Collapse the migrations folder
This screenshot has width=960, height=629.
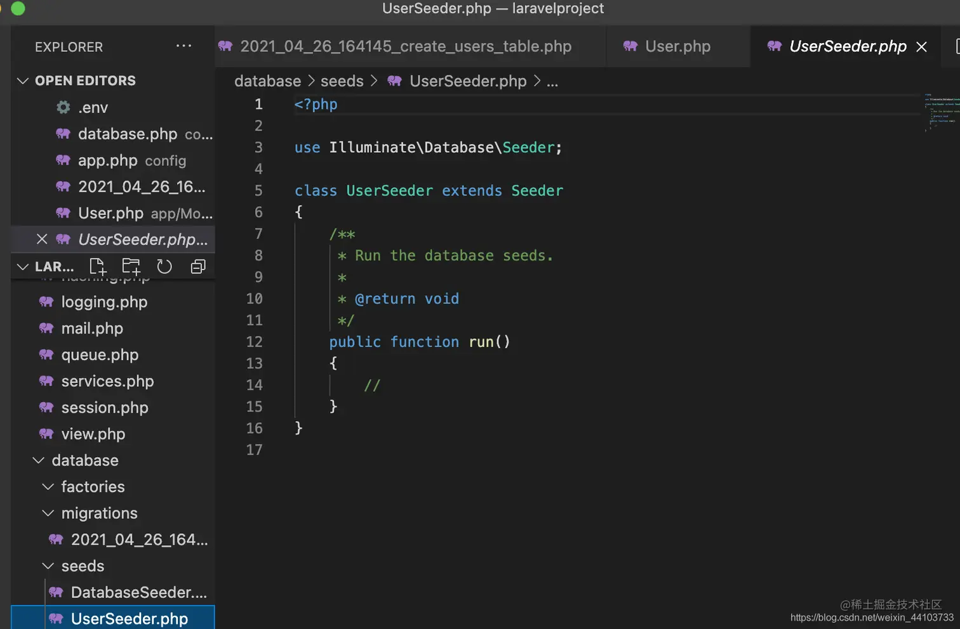pyautogui.click(x=48, y=513)
